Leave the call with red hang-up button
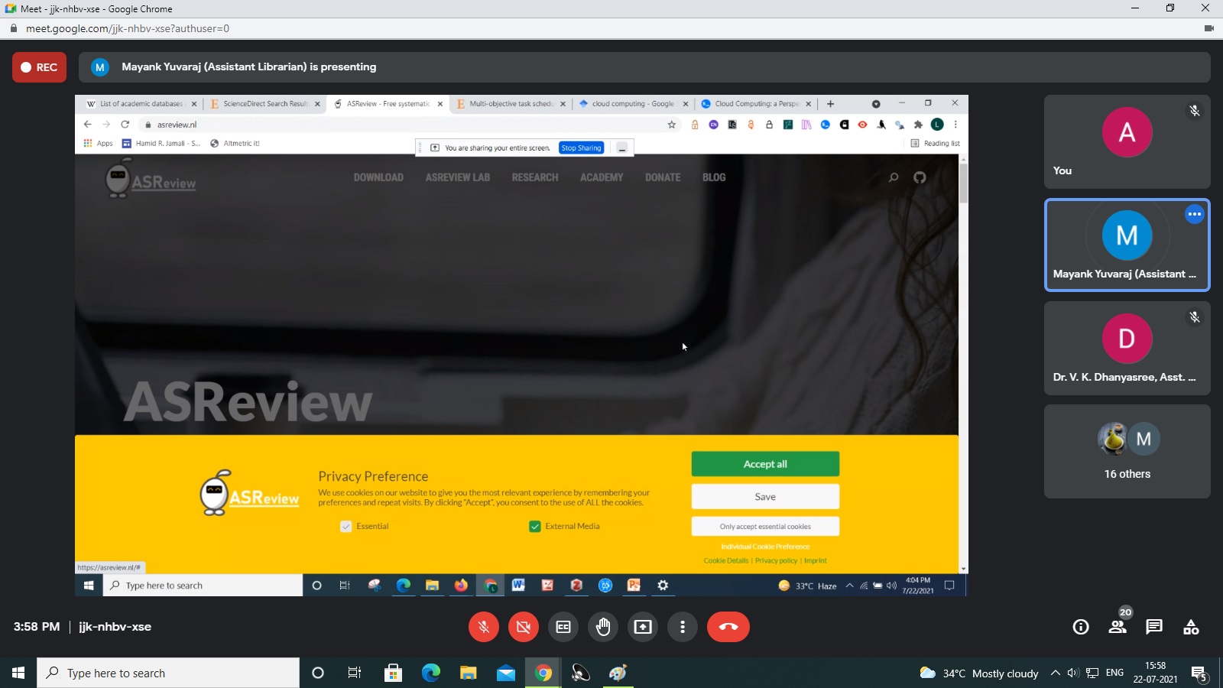 [728, 627]
